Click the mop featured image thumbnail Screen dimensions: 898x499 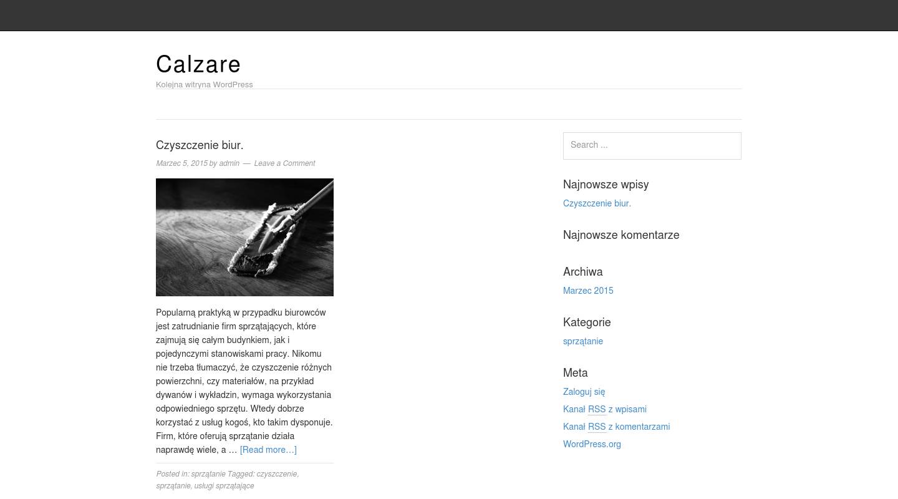pos(244,237)
